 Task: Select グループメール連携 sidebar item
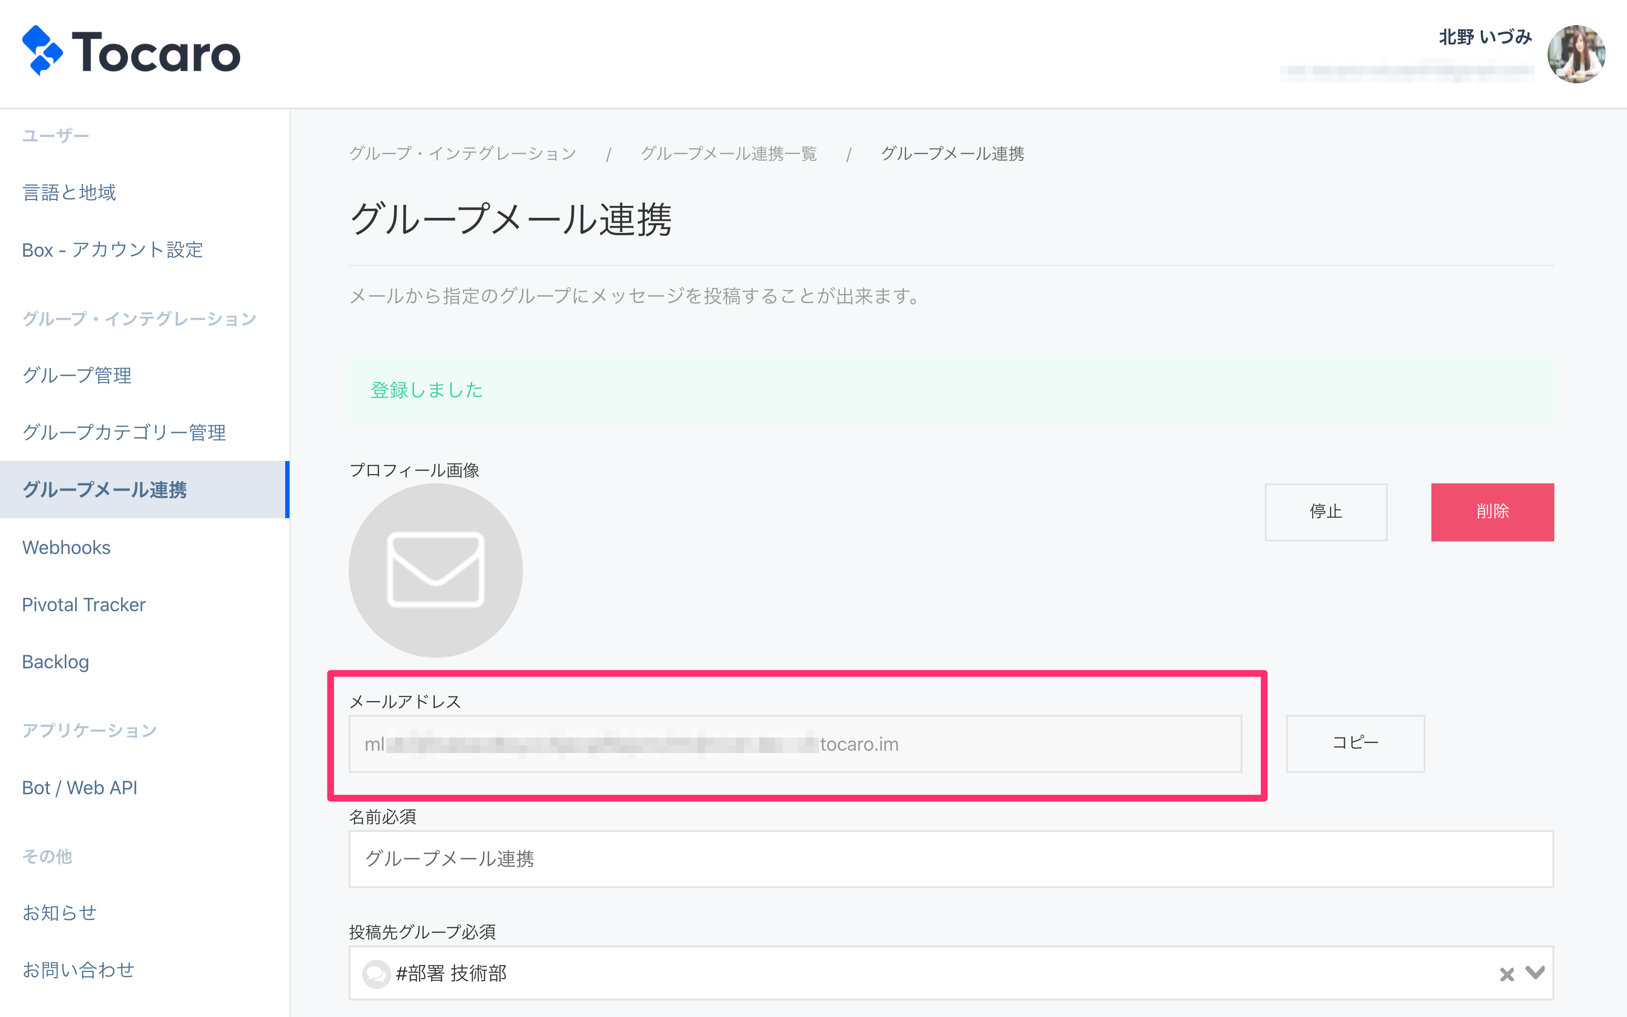click(145, 490)
